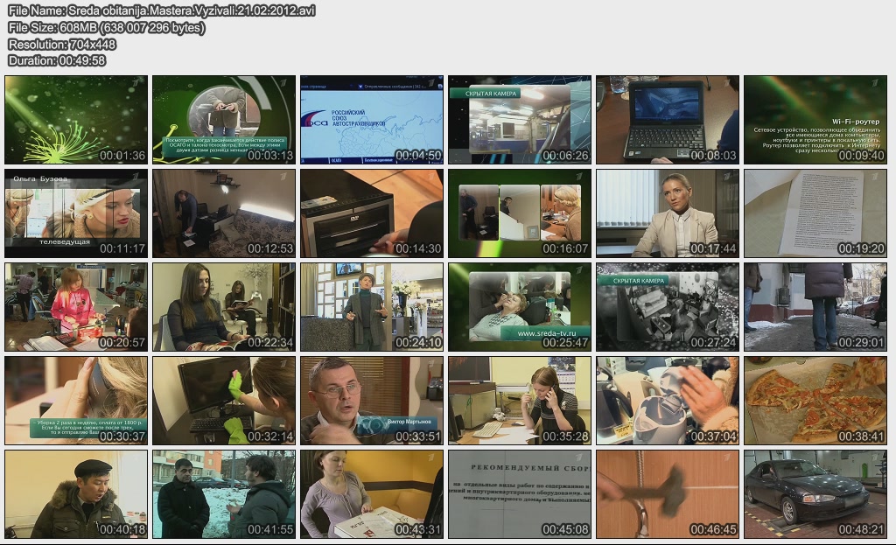The image size is (896, 545).
Task: Select the Wi-Fi router thumbnail at 00:09:40
Action: 815,120
